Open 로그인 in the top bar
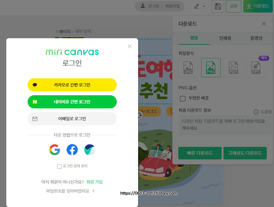The height and width of the screenshot is (207, 274). pos(153,6)
